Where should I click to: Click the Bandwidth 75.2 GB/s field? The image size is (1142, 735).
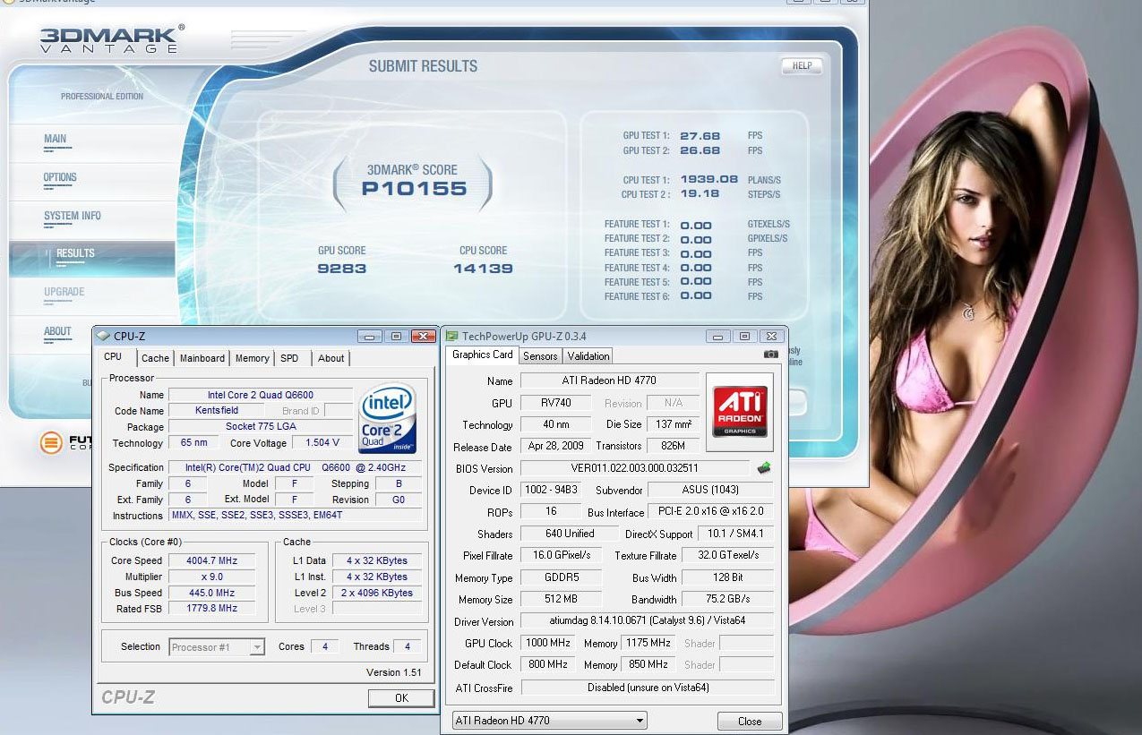pos(727,599)
